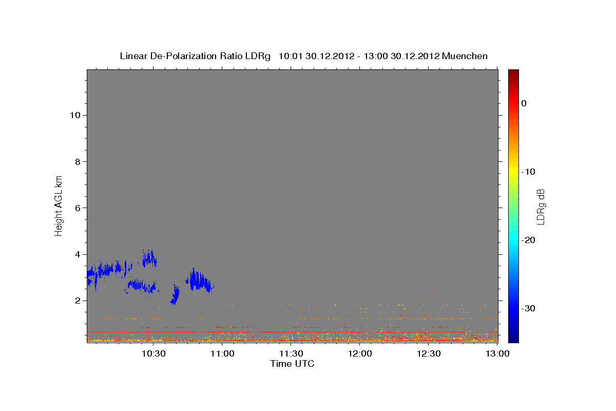Screen dimensions: 616x411
Task: Click the blue cloud patch at 4 km height
Action: (149, 258)
